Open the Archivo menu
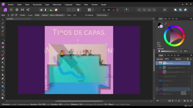 click(x=11, y=5)
